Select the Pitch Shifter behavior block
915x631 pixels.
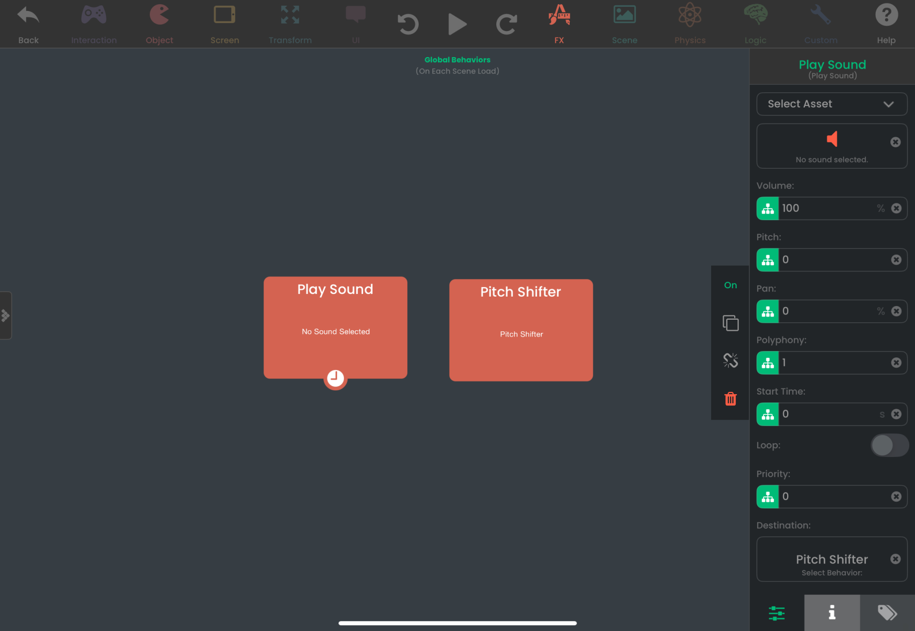(521, 330)
